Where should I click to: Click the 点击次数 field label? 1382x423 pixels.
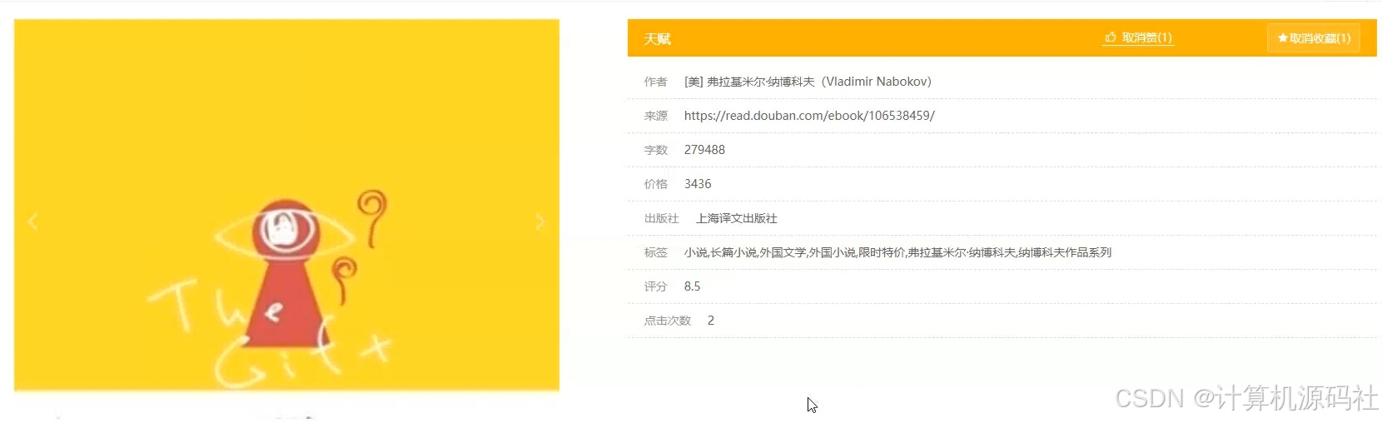(x=668, y=321)
